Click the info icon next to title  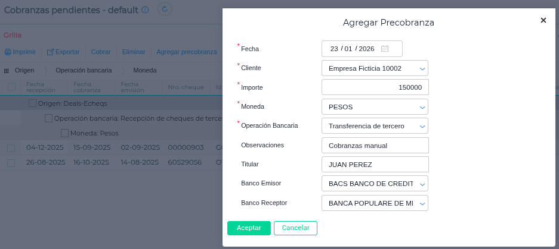pos(145,10)
